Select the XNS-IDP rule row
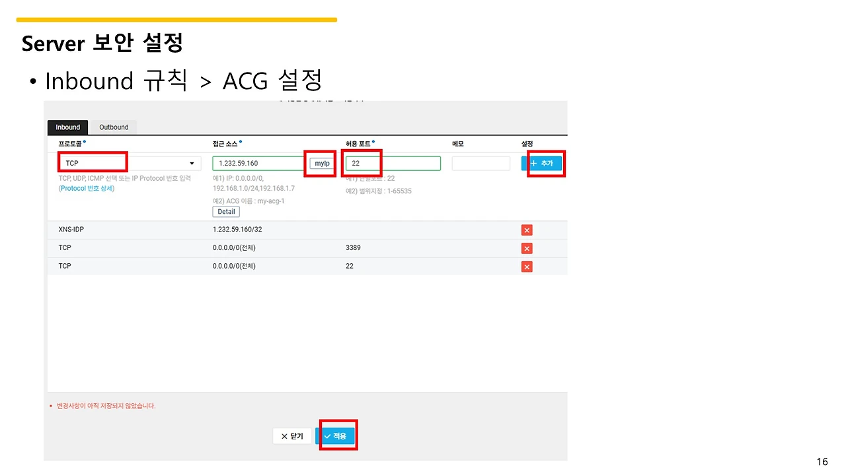The image size is (846, 475). click(307, 230)
